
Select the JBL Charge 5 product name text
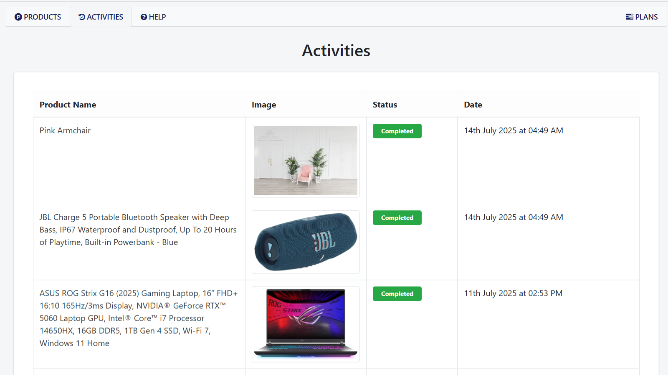(138, 230)
